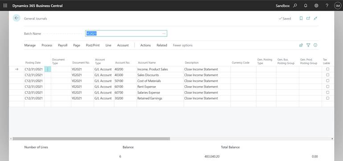Click the scrollbar right arrow
This screenshot has width=343, height=161.
tap(332, 139)
